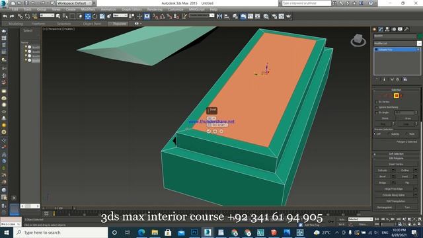The width and height of the screenshot is (423, 238).
Task: Open the Select by Name dialog
Action: tap(65, 17)
